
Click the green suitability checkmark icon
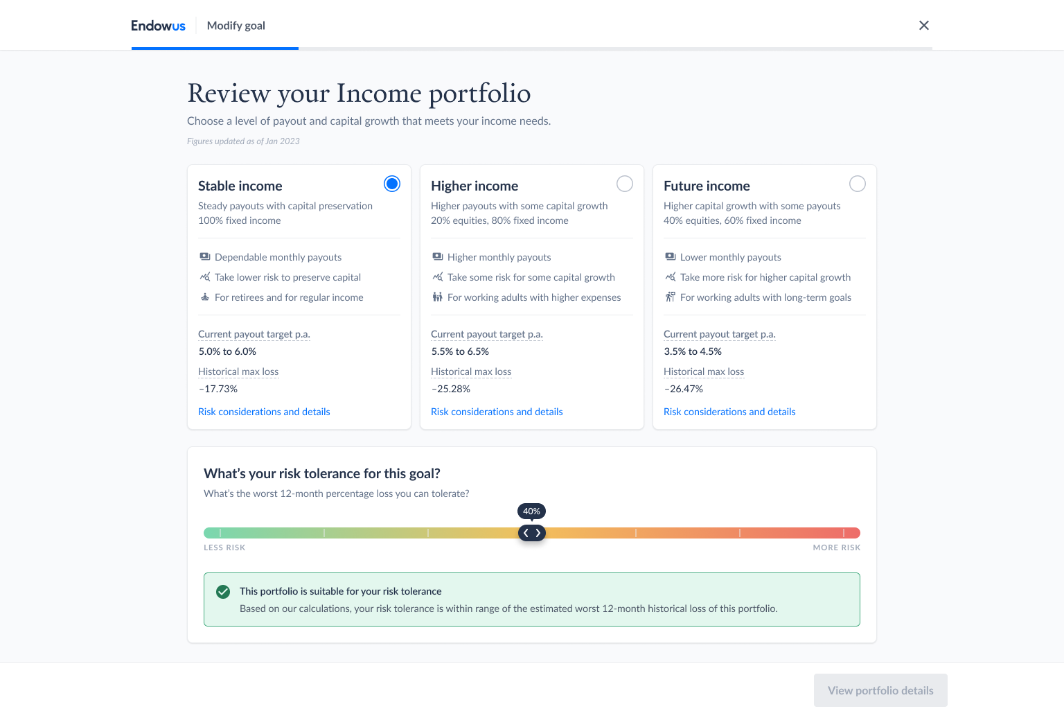(x=223, y=592)
